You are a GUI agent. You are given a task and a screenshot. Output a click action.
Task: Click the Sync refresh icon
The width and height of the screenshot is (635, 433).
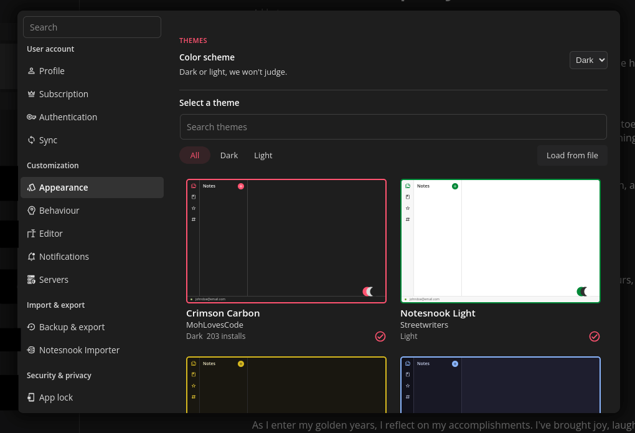coord(31,140)
